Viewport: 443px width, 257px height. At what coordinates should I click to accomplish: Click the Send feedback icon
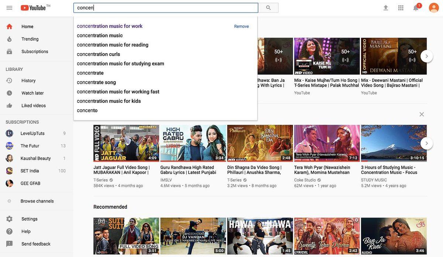click(9, 244)
